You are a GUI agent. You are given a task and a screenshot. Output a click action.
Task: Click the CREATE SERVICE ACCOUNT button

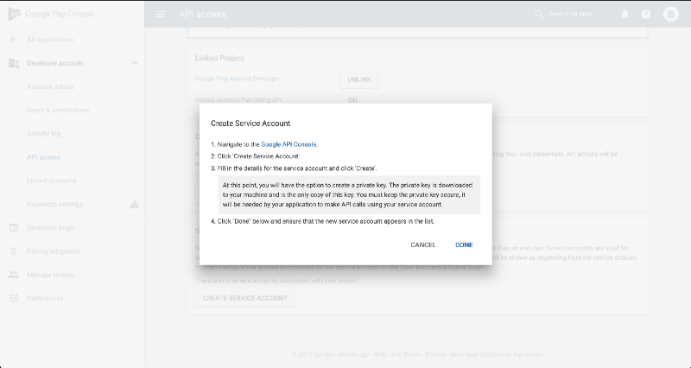(x=245, y=298)
